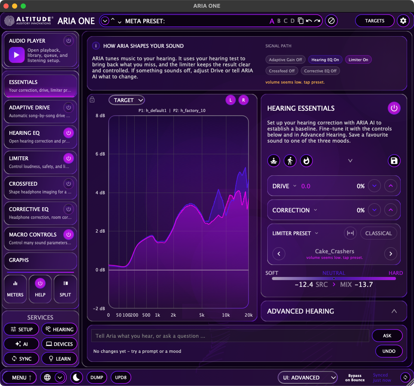Select the flame mood icon
This screenshot has height=386, width=414.
pos(306,161)
